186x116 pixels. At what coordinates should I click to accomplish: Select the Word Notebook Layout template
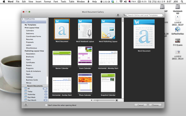click(x=85, y=29)
